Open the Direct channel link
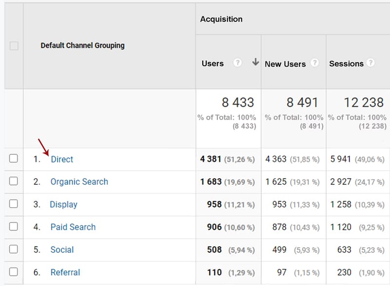This screenshot has height=286, width=390. pos(62,159)
